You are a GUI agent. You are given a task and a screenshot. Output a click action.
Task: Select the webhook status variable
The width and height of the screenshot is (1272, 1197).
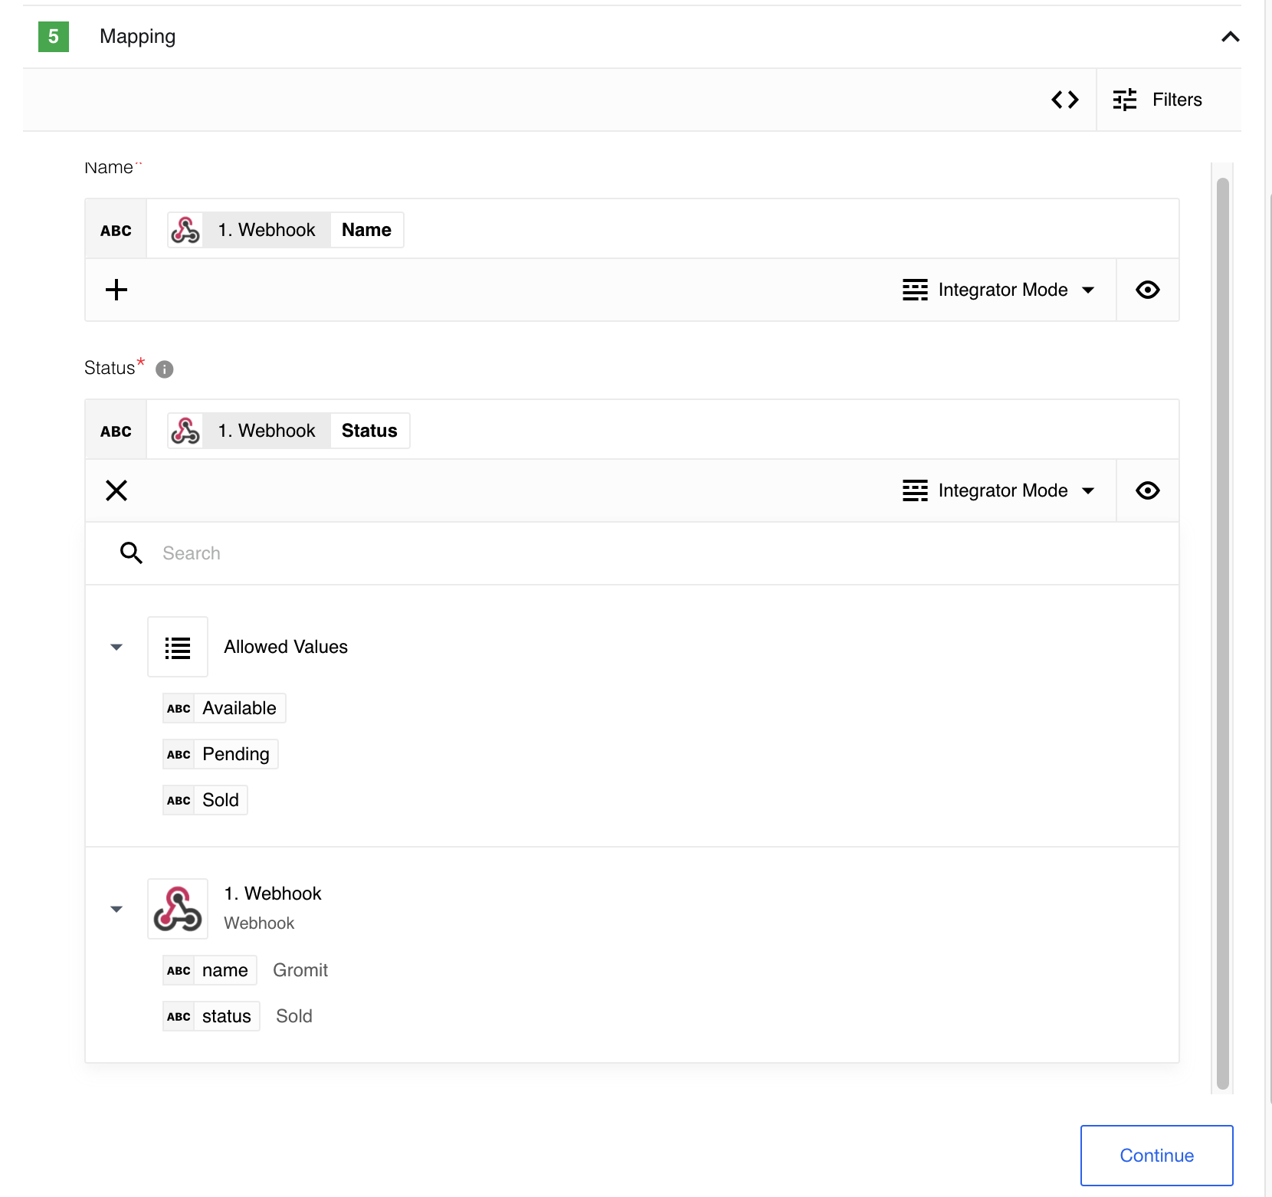[211, 1016]
